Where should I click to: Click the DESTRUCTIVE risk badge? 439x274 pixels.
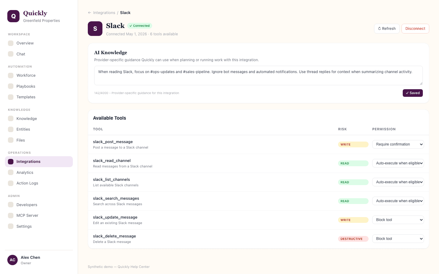[x=353, y=239]
